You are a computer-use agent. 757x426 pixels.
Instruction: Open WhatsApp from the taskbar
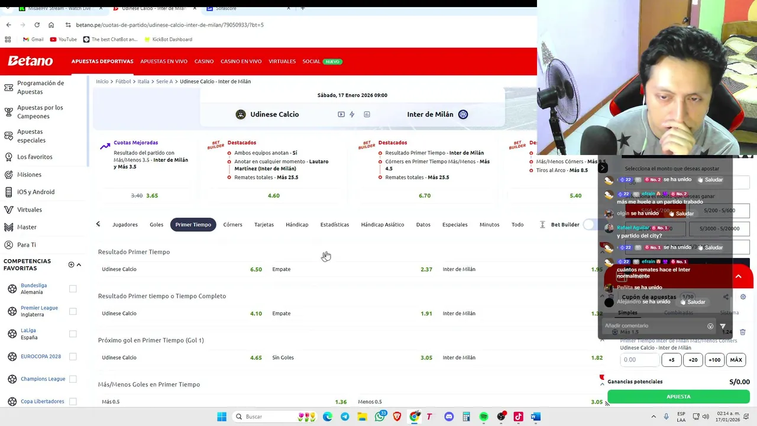[x=380, y=417]
